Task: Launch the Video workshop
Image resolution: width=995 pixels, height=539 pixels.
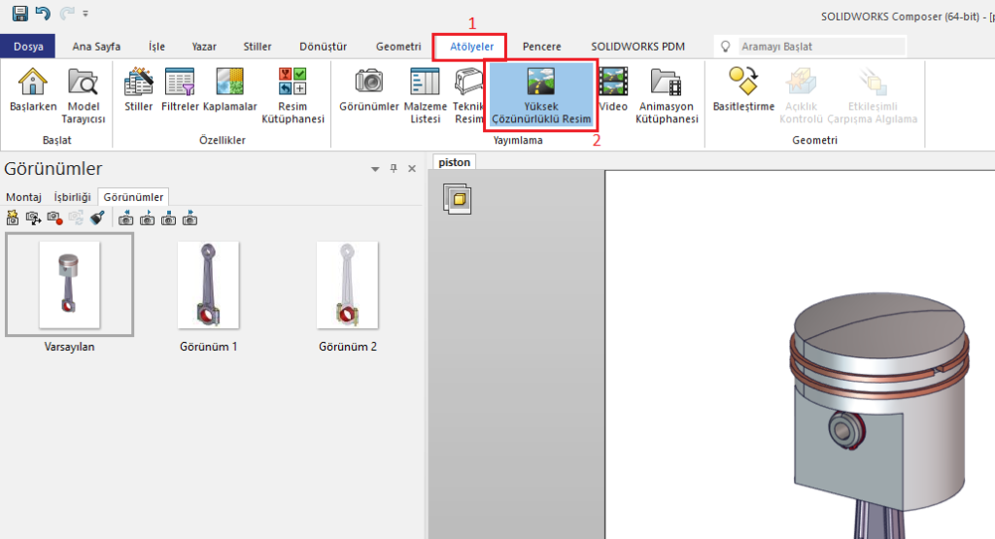Action: [x=613, y=95]
